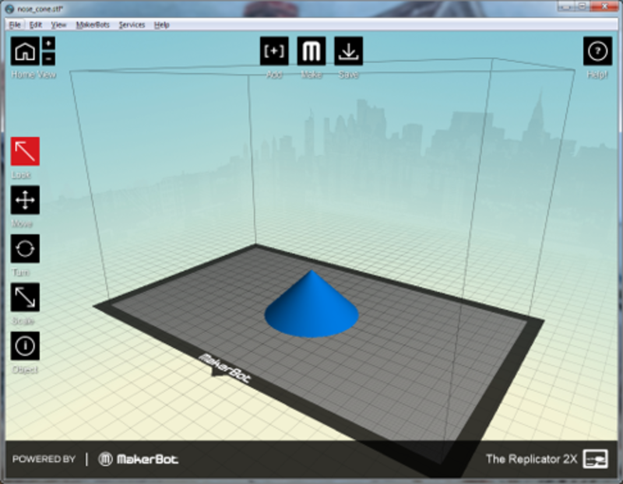Zoom out with the minus button
The image size is (623, 484).
(48, 59)
